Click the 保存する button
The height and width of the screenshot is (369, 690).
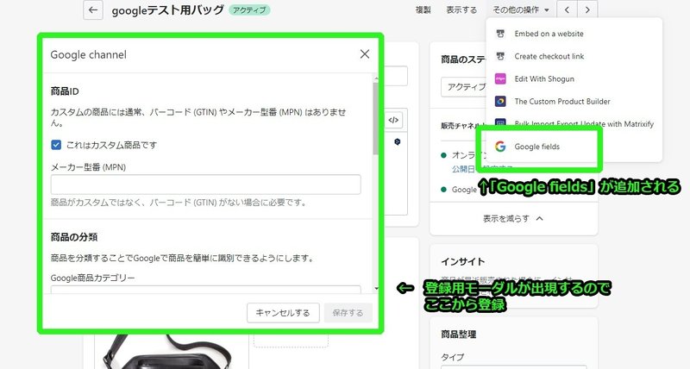(348, 313)
